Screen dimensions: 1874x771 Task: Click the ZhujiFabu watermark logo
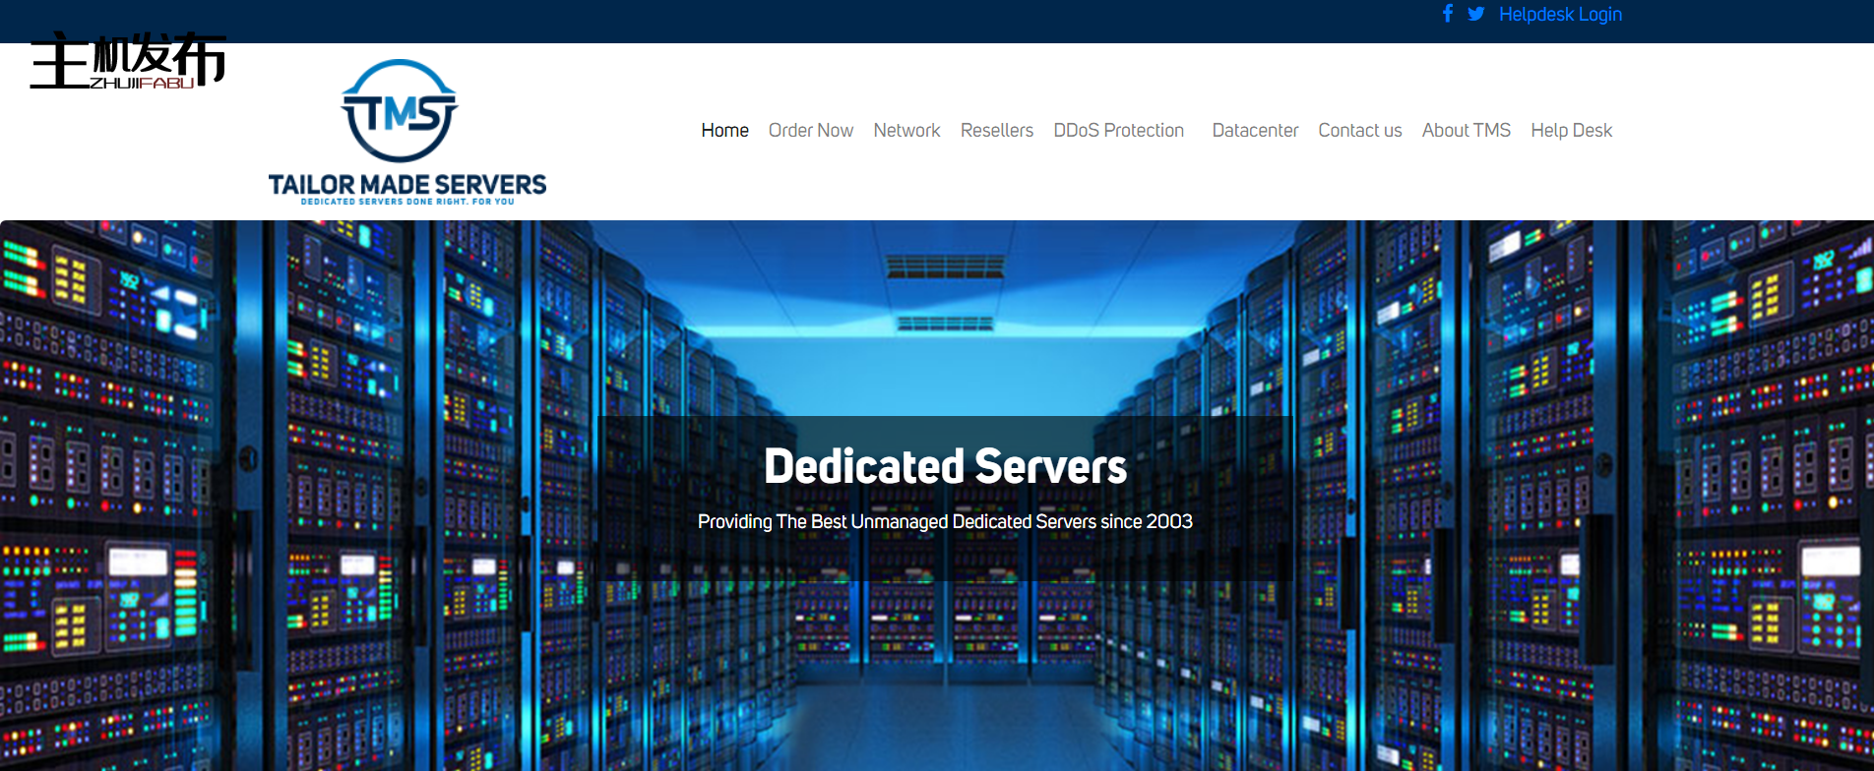(x=128, y=61)
